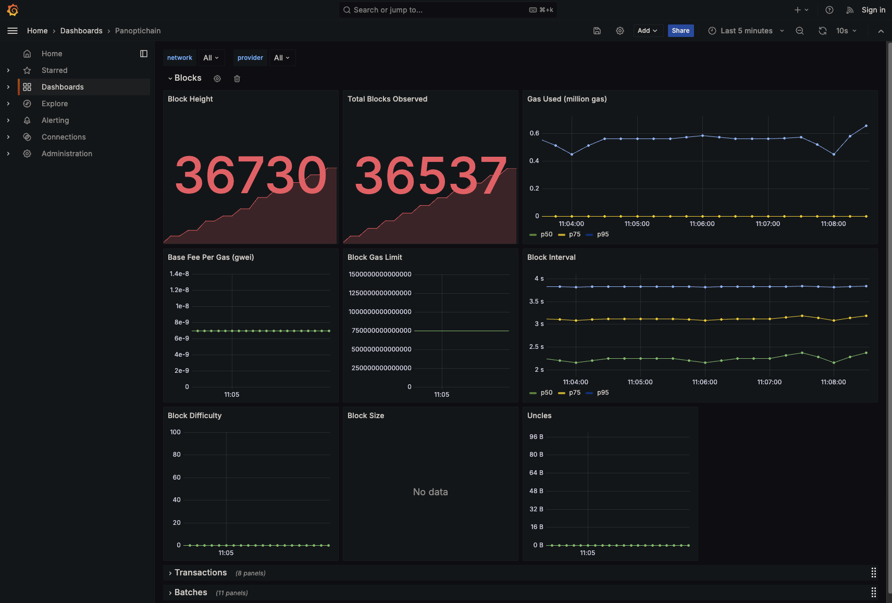
Task: Open the Last 5 minutes time picker
Action: pyautogui.click(x=746, y=31)
